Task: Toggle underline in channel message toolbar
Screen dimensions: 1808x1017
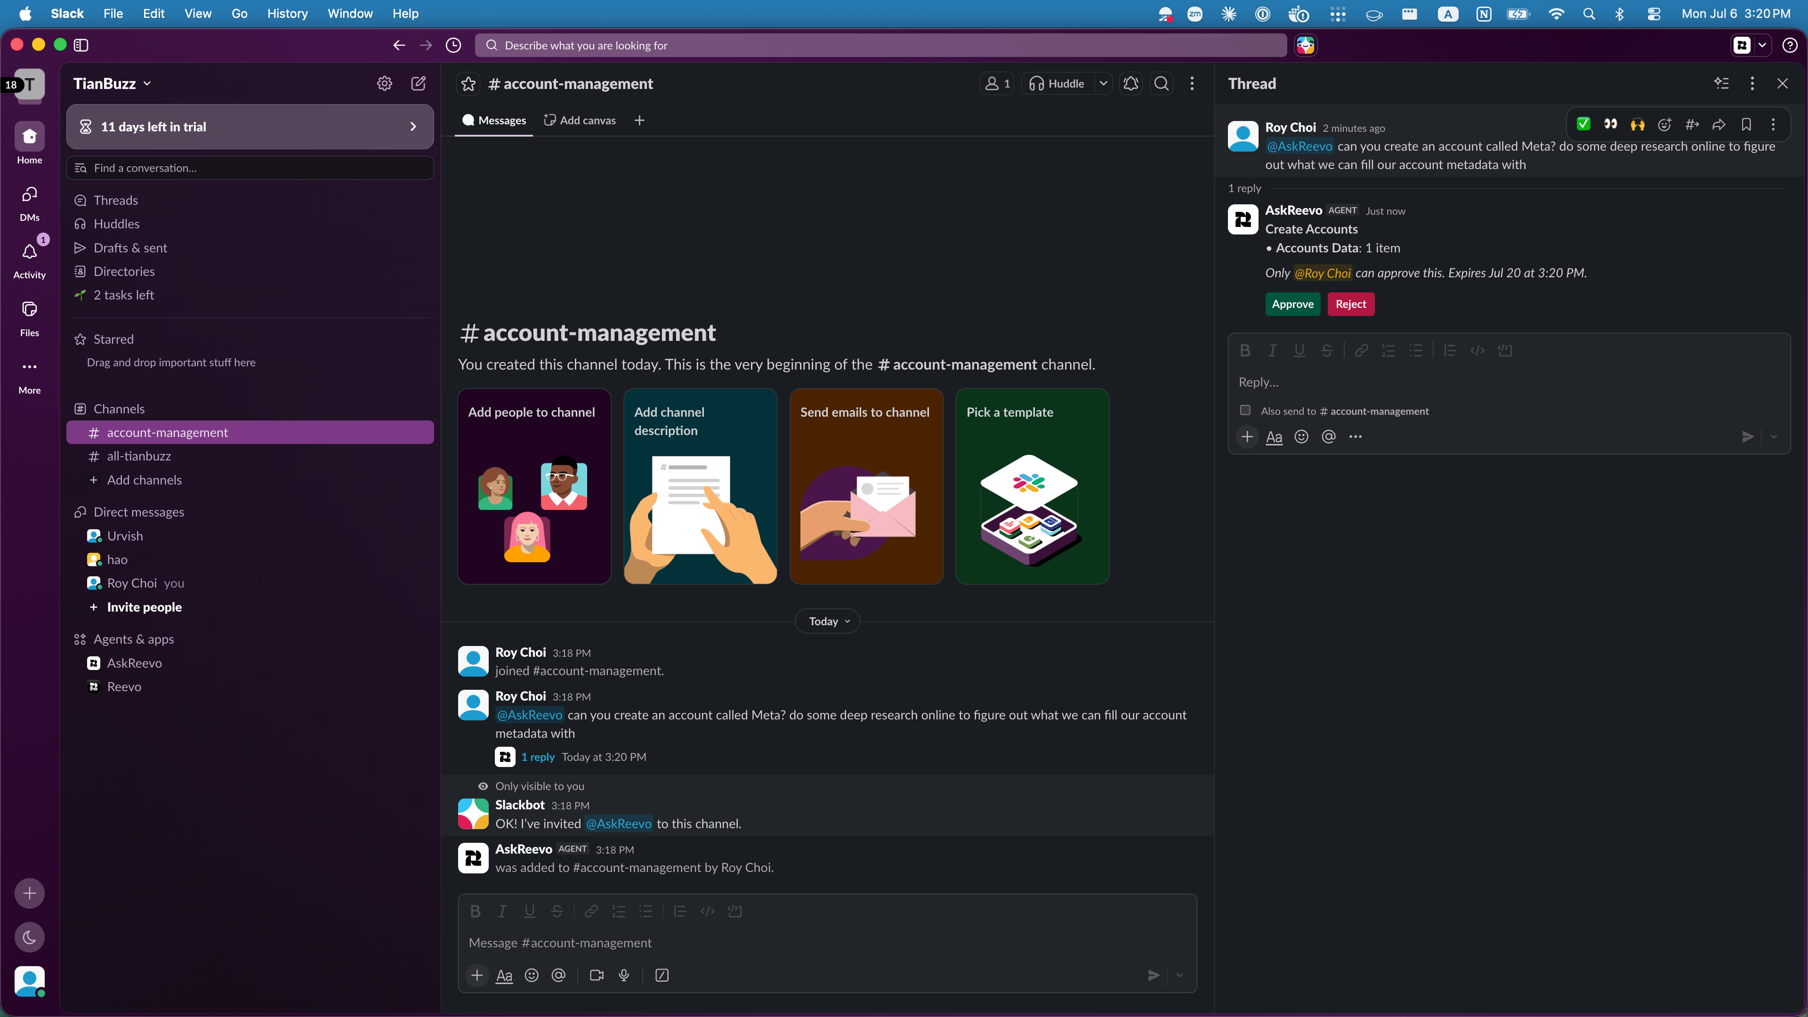Action: point(530,911)
